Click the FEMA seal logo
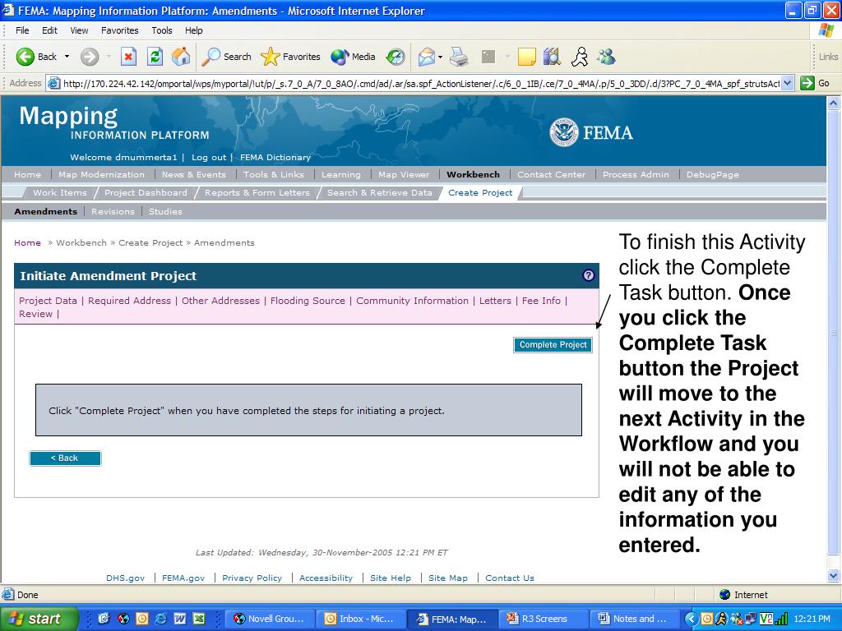842x631 pixels. [564, 132]
